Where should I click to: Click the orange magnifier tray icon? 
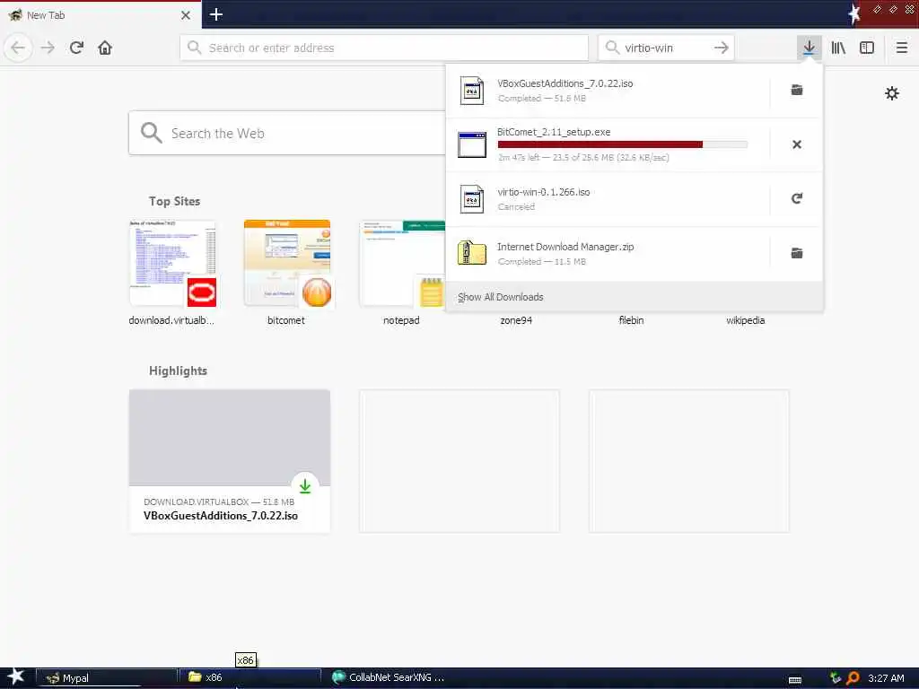(853, 678)
